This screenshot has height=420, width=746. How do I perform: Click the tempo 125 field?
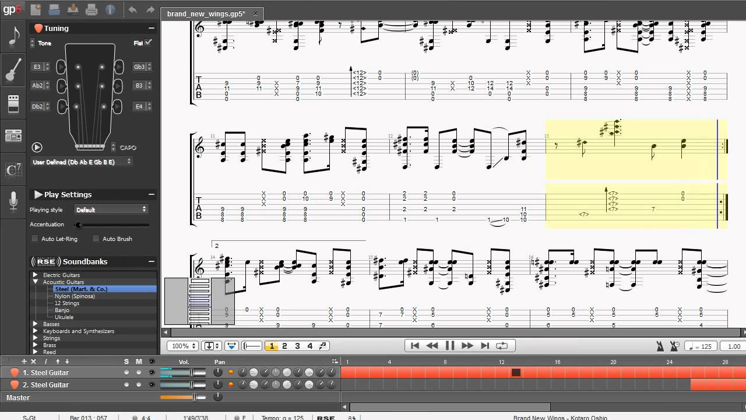702,346
